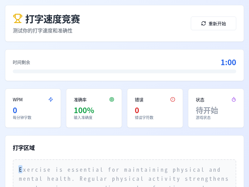
Task: Click the 准确率 card label
Action: pyautogui.click(x=80, y=100)
